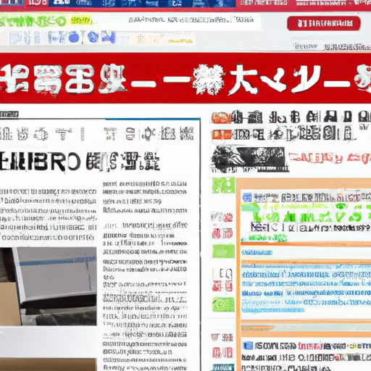The width and height of the screenshot is (371, 371).
Task: Click the short blue link under the green banner
Action: coord(257,253)
